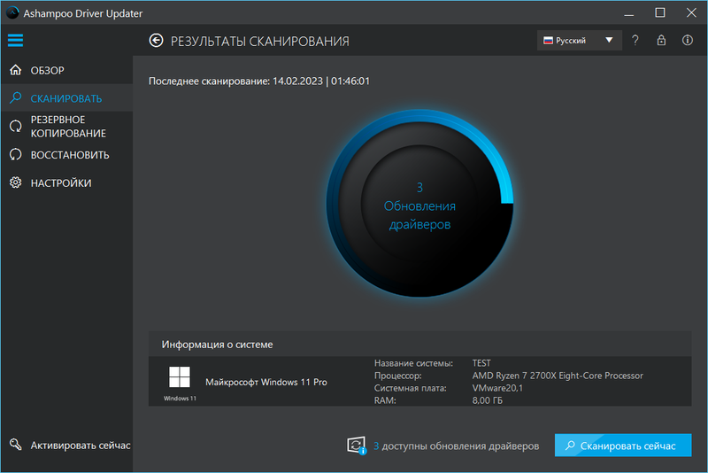Click the Сканировать сейчас button

click(x=623, y=446)
